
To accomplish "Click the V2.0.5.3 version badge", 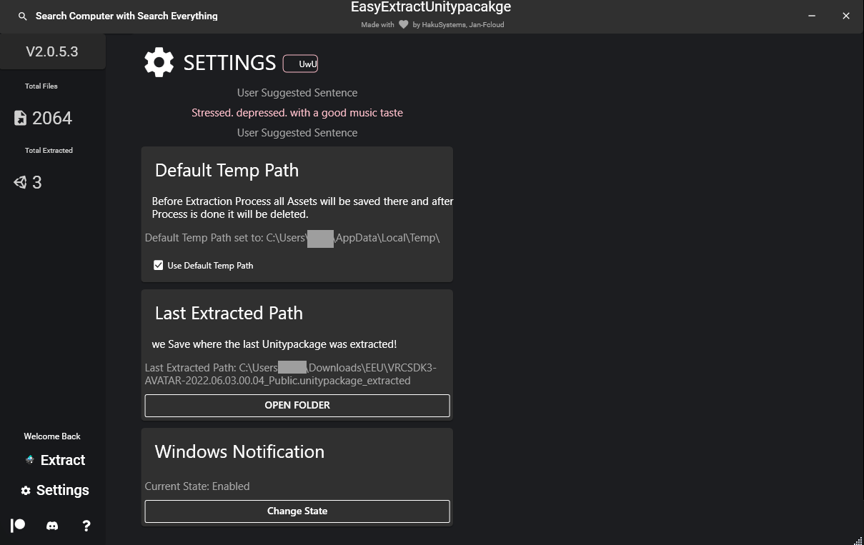I will (52, 51).
